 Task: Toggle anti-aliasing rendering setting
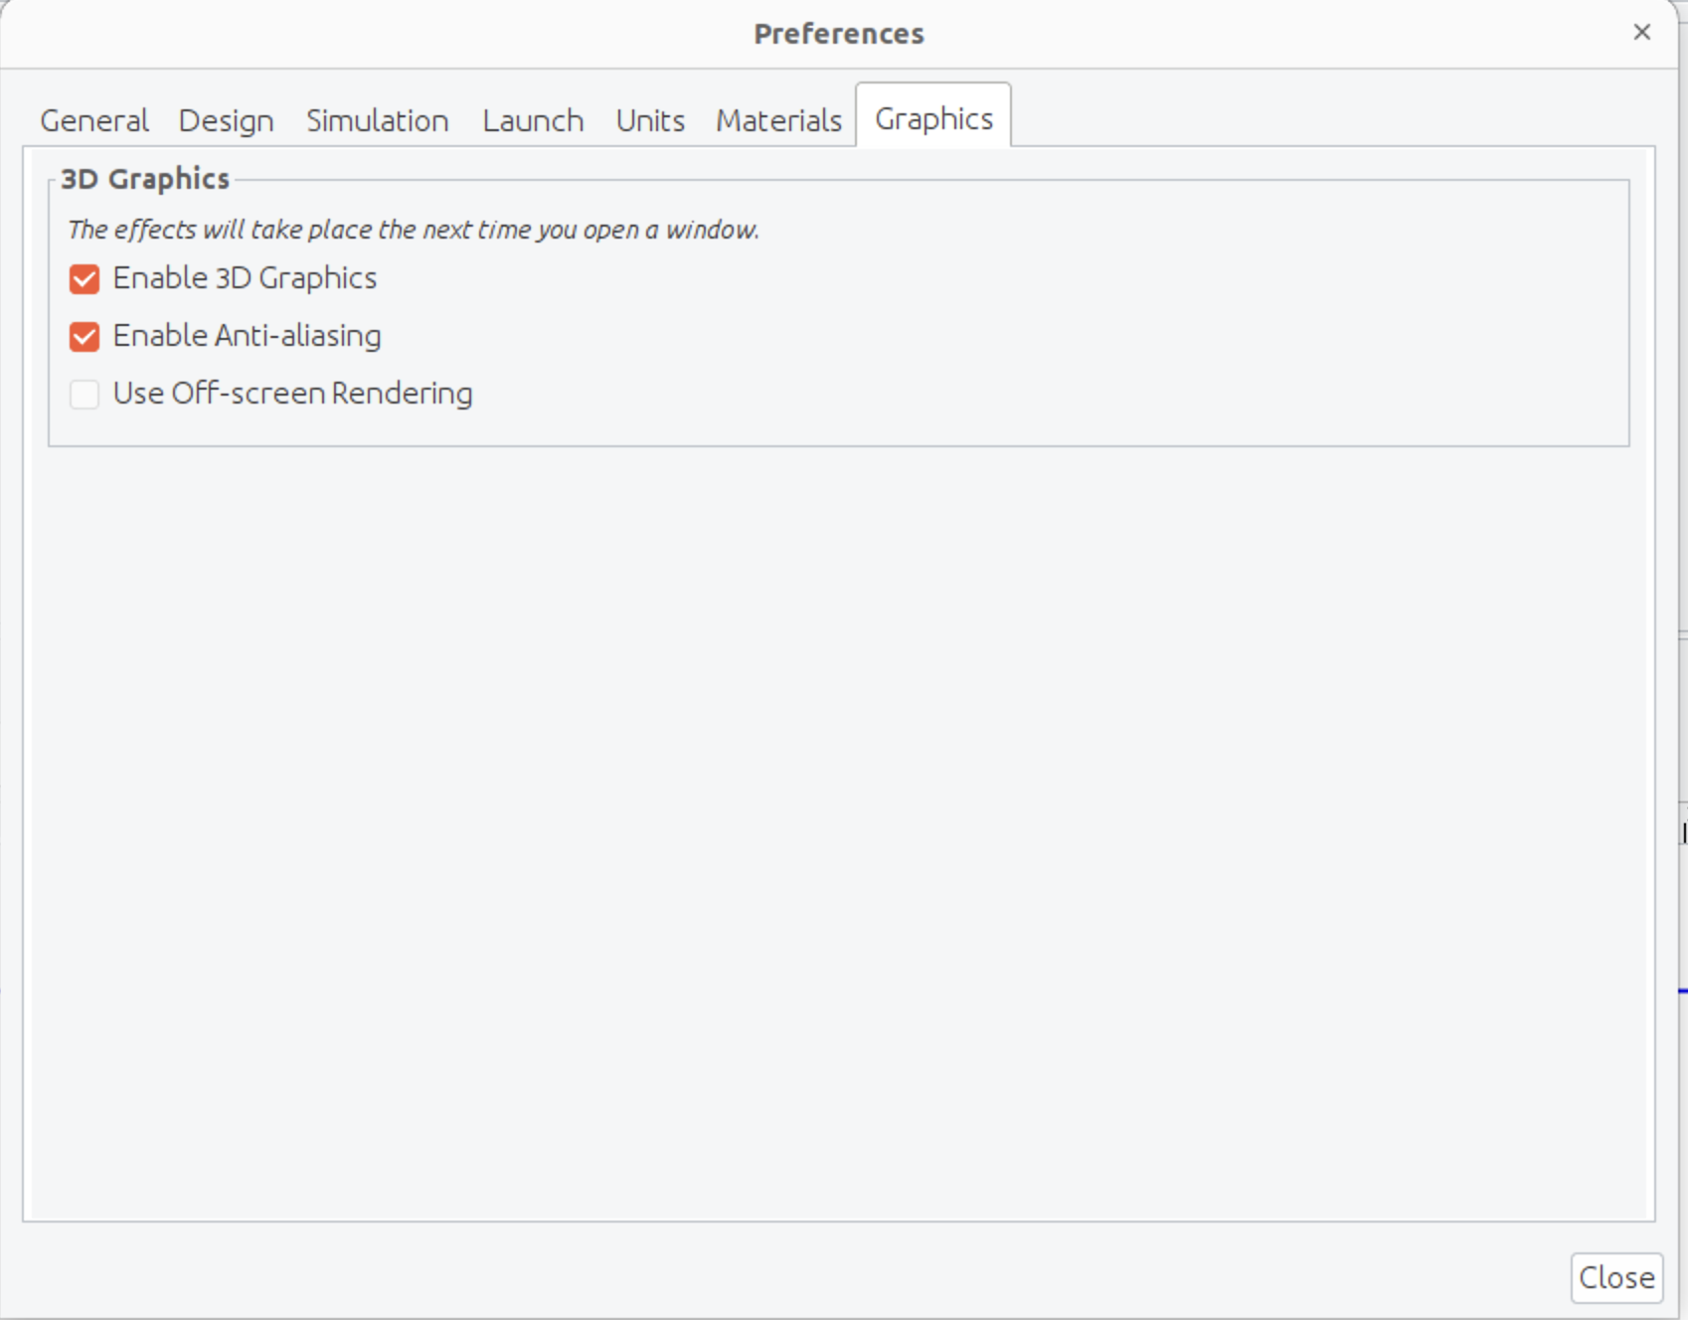pos(84,336)
